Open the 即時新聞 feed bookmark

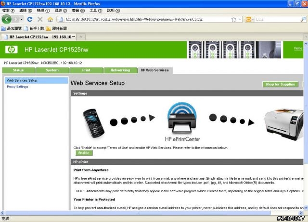(57, 28)
